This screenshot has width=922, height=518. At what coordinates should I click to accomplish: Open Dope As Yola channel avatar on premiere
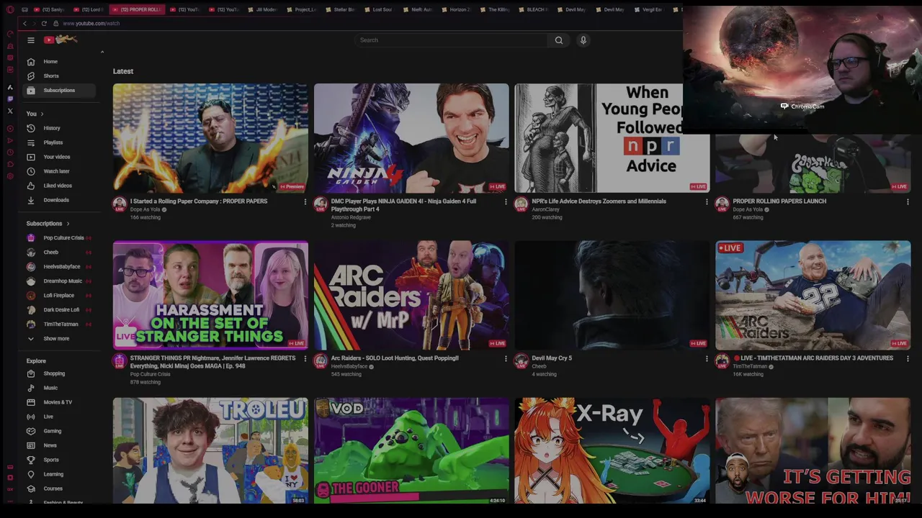120,204
